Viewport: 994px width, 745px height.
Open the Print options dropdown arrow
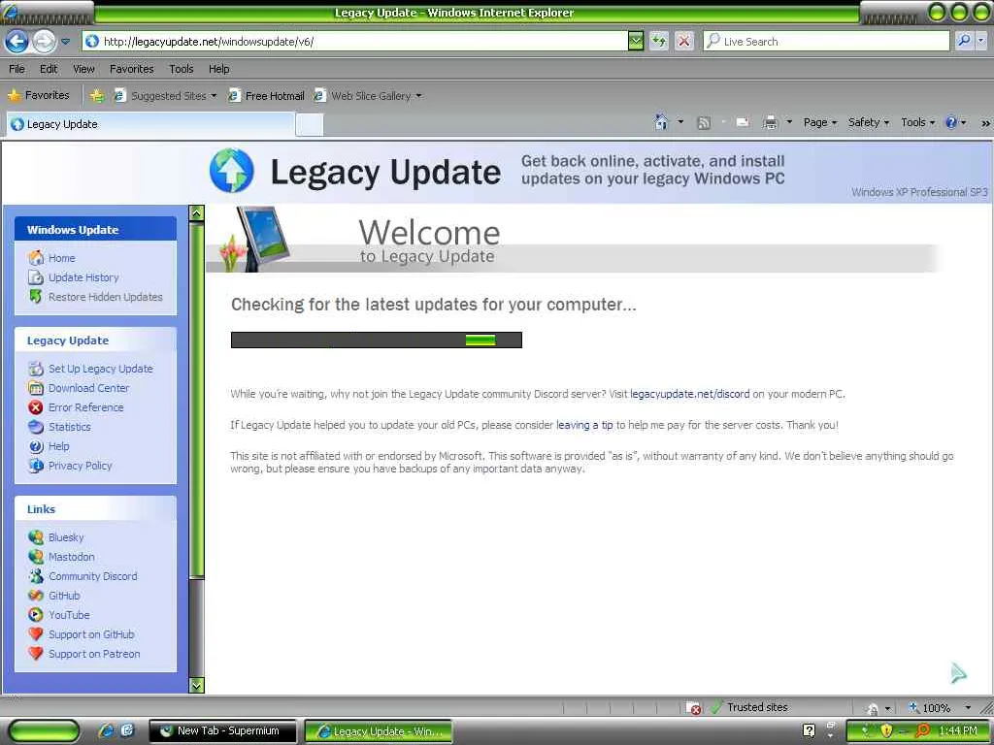click(x=789, y=122)
